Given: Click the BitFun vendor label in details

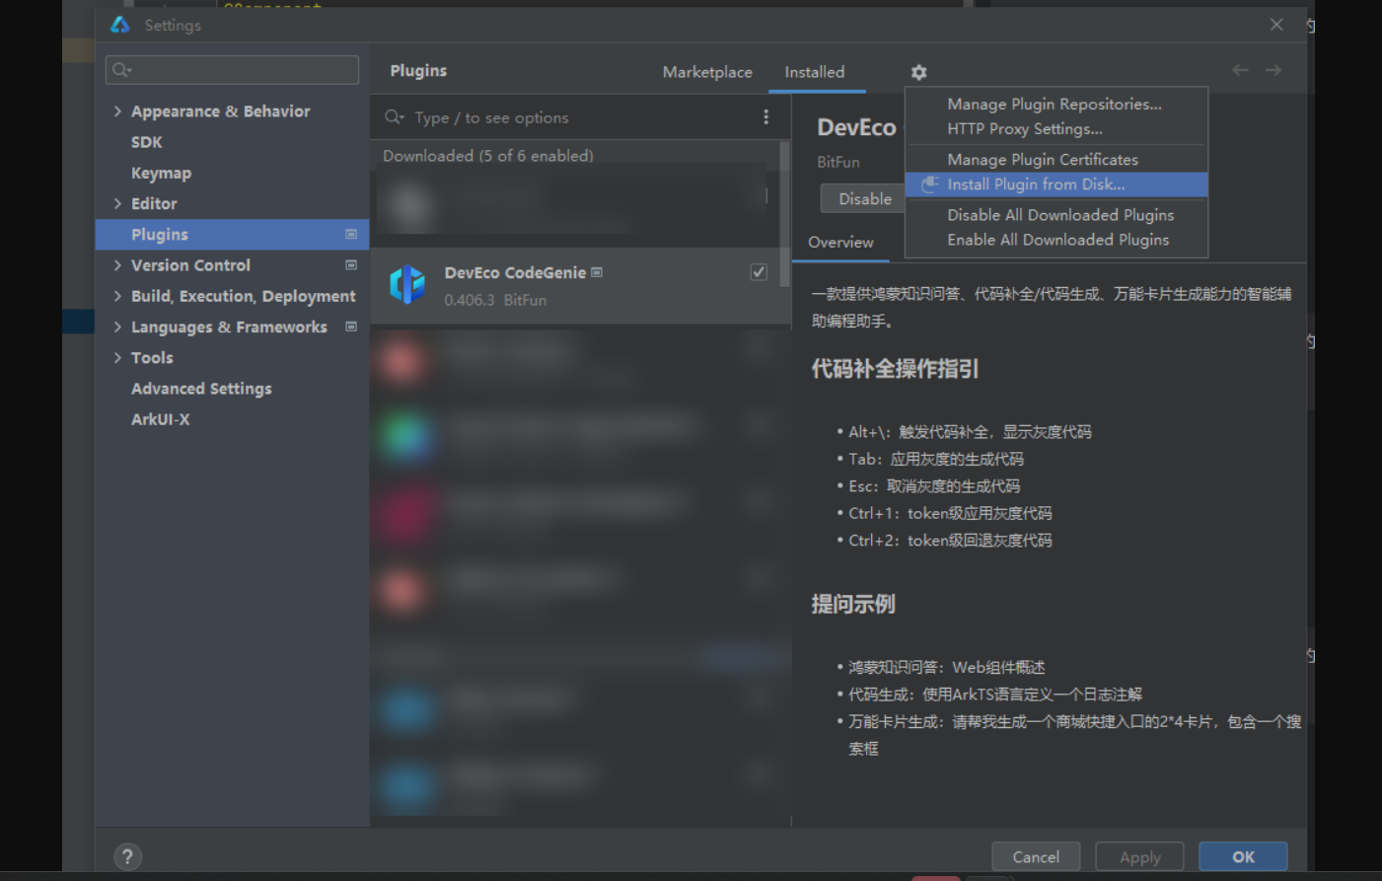Looking at the screenshot, I should click(x=837, y=162).
